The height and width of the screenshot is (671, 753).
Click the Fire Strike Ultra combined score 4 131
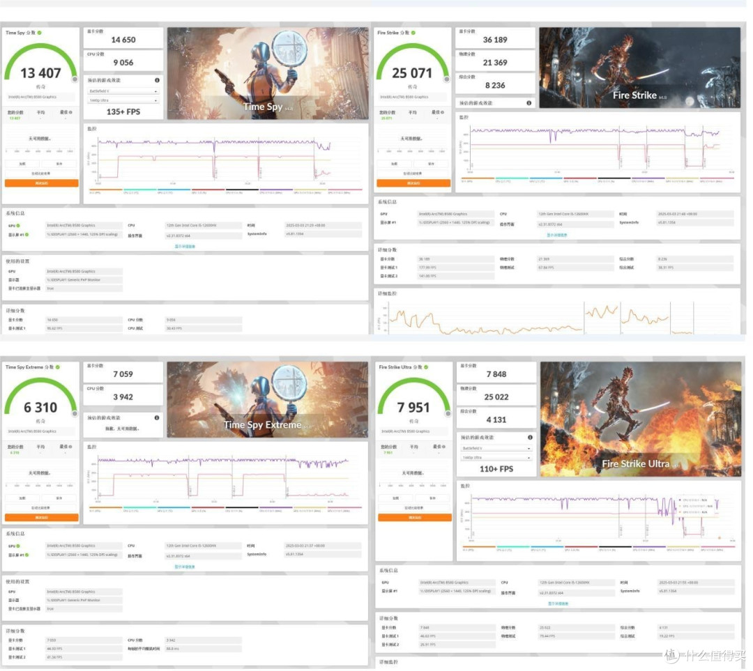tap(497, 420)
